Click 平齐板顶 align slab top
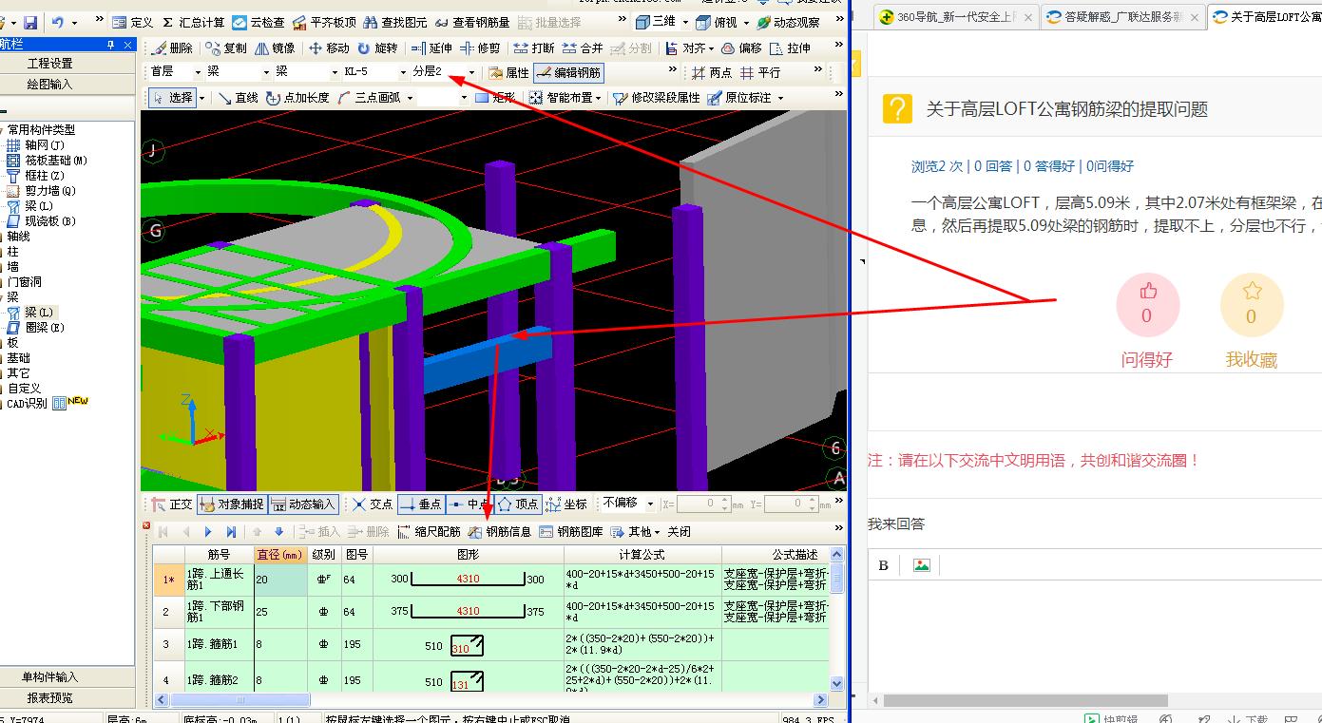This screenshot has width=1322, height=723. tap(324, 22)
